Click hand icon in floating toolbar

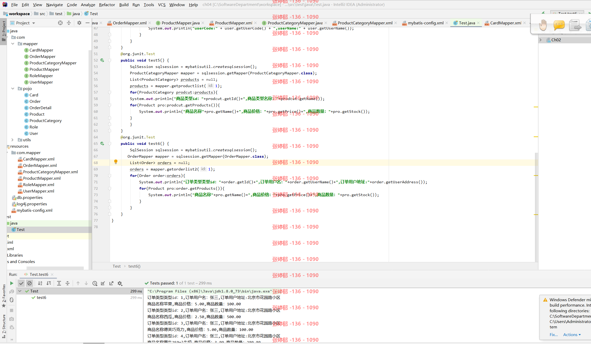point(543,25)
